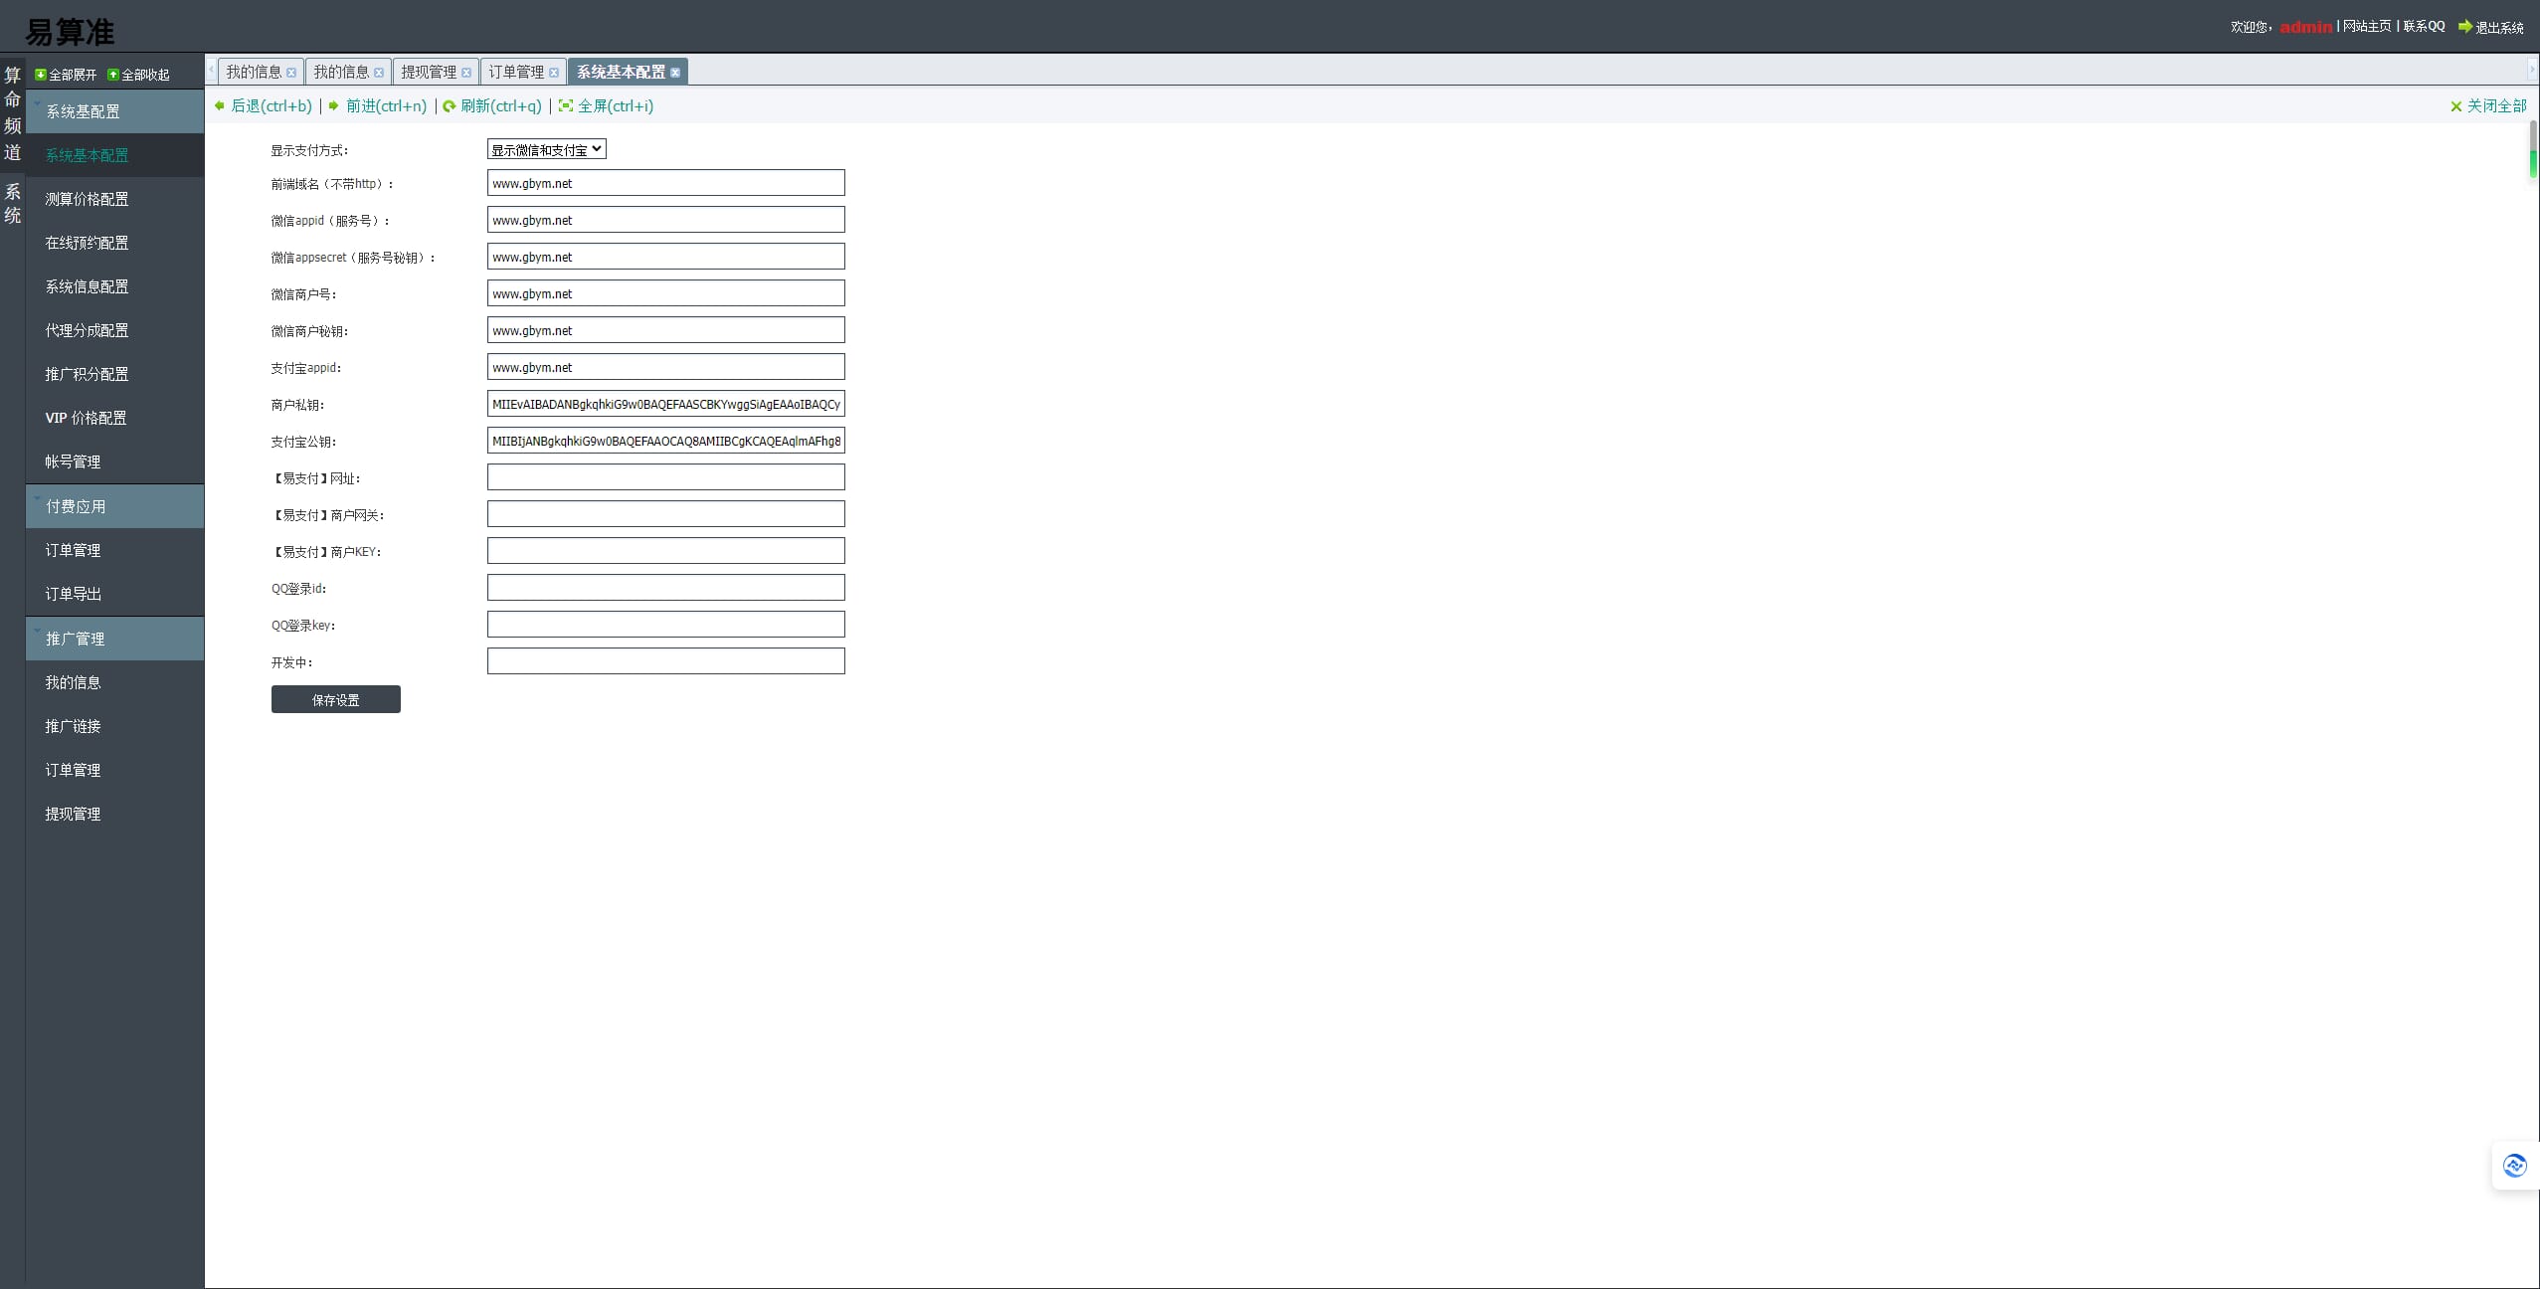Close the 提现管理 tab

pyautogui.click(x=466, y=73)
